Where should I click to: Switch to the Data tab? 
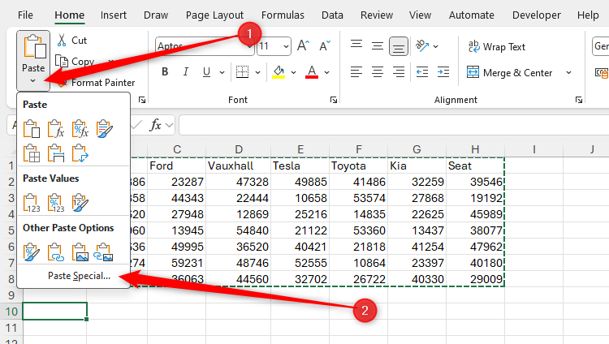(x=332, y=15)
